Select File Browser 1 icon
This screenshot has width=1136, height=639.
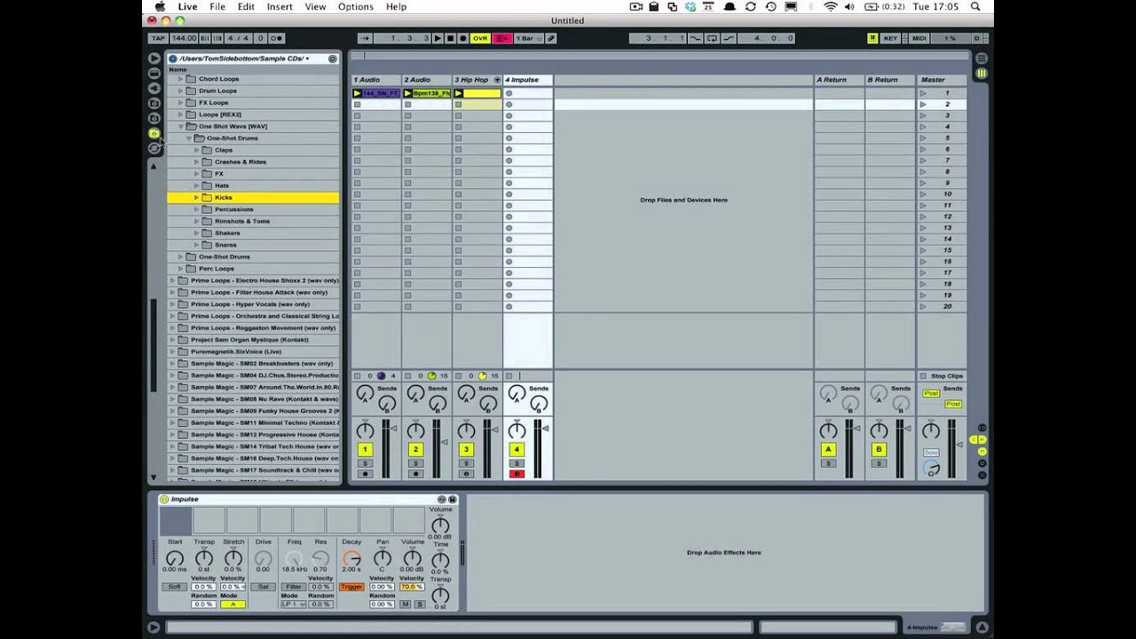pos(154,103)
